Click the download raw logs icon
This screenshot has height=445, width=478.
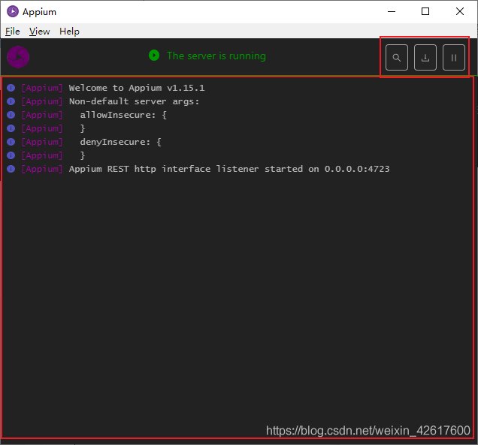point(425,58)
